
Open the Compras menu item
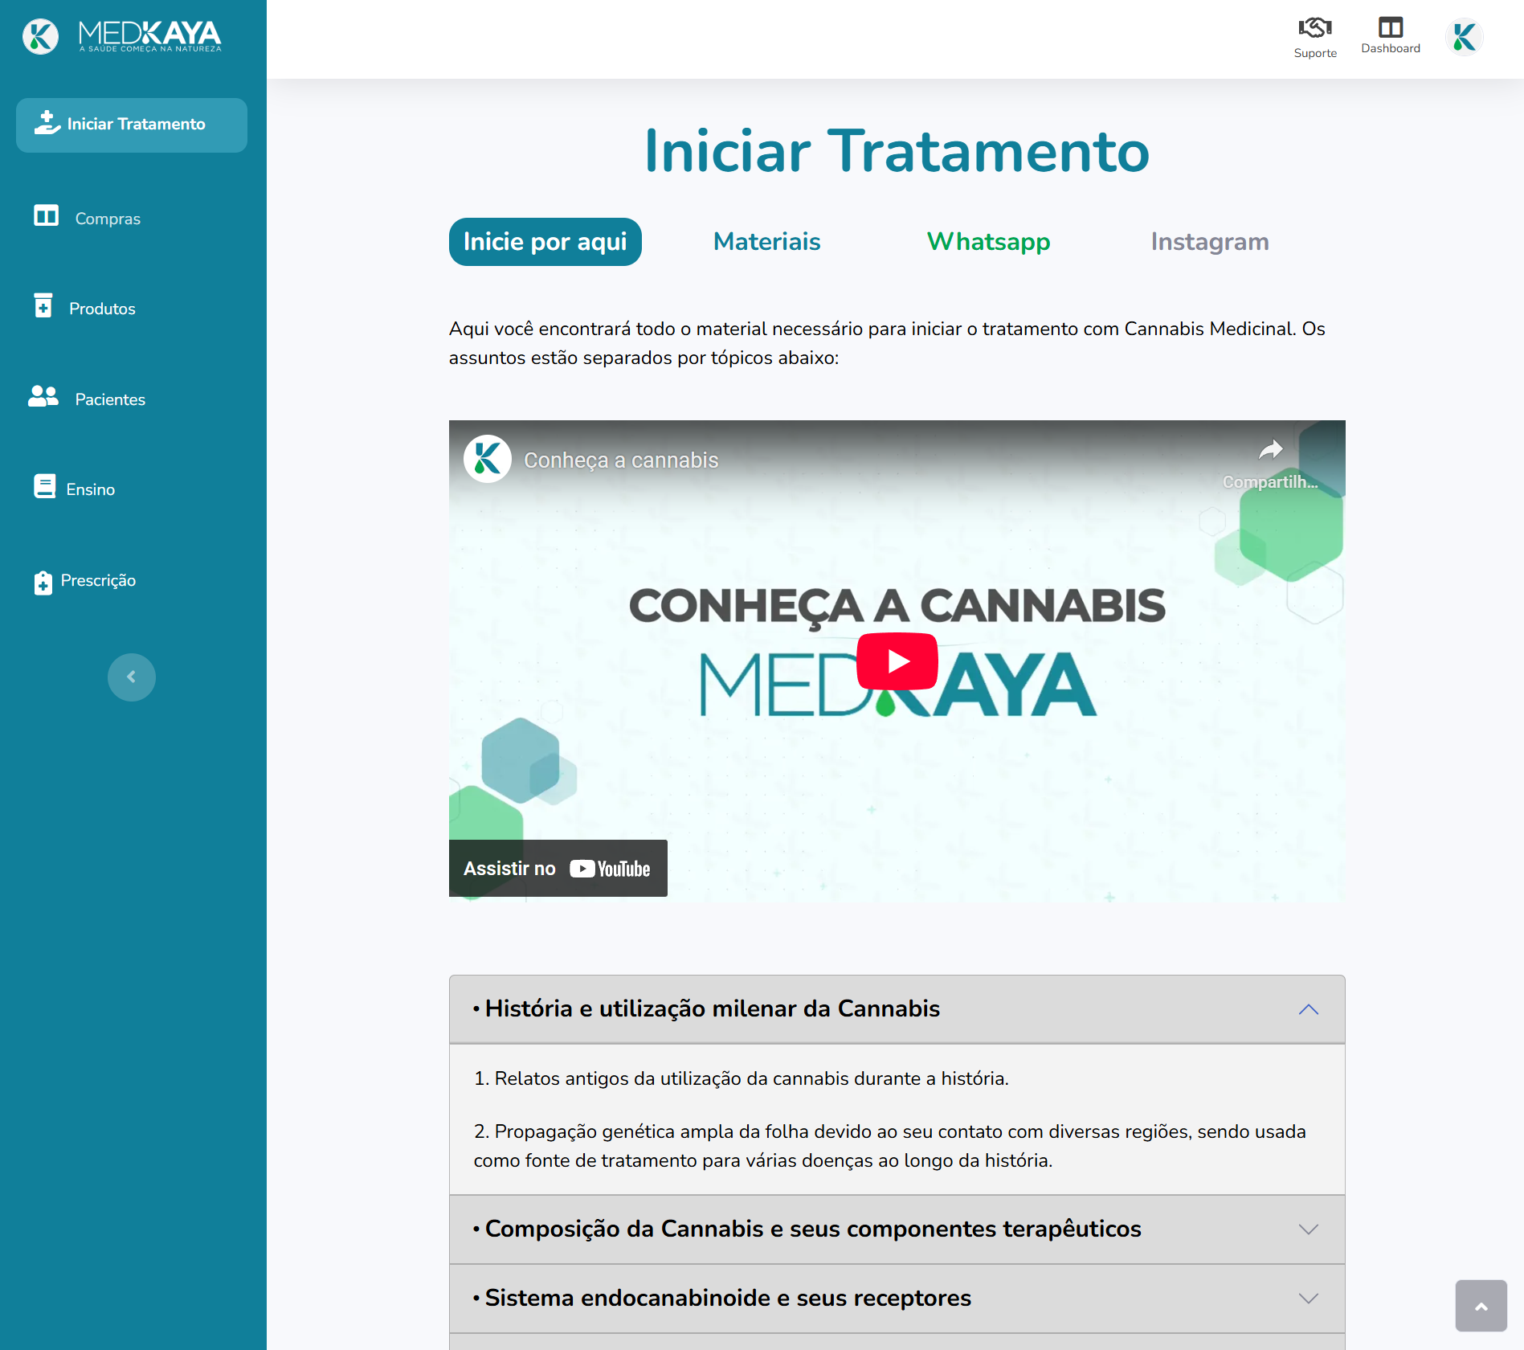pos(108,219)
